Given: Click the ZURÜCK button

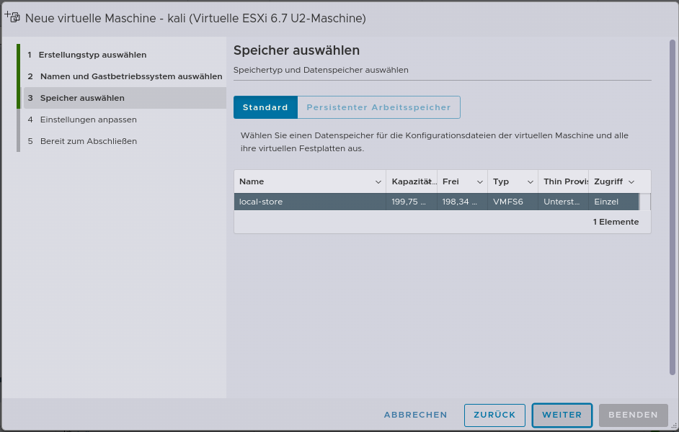Looking at the screenshot, I should pos(494,415).
